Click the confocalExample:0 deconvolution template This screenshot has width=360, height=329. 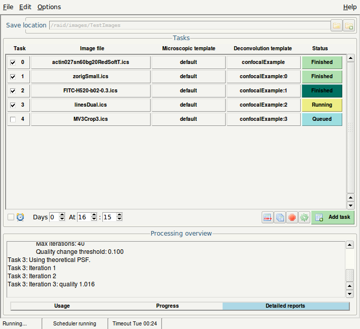point(263,77)
